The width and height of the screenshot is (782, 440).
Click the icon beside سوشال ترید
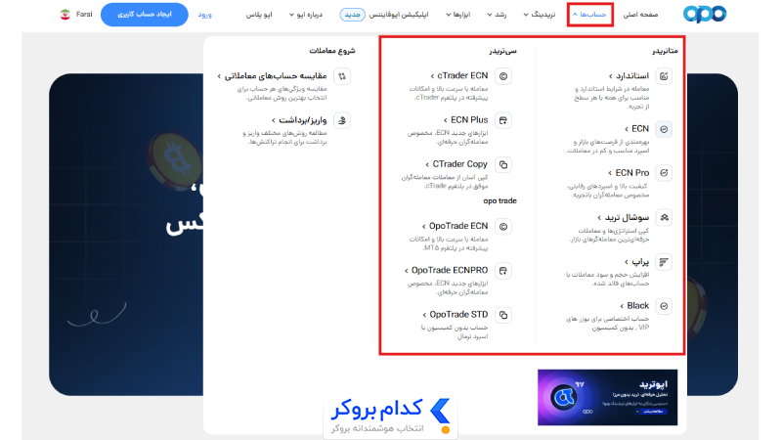point(664,217)
